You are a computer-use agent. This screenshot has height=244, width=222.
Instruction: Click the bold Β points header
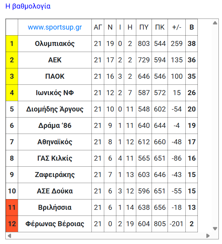(x=192, y=27)
